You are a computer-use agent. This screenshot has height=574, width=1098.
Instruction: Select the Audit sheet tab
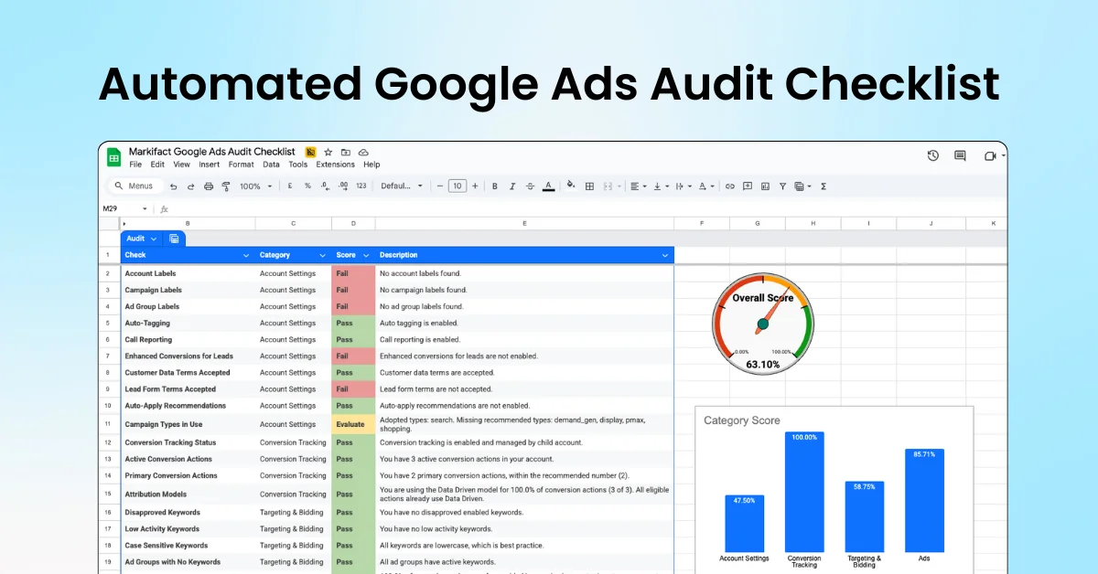pyautogui.click(x=136, y=238)
